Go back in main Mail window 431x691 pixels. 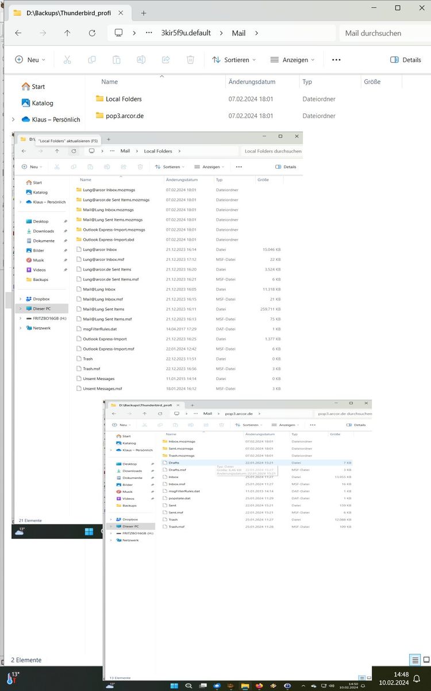point(18,33)
